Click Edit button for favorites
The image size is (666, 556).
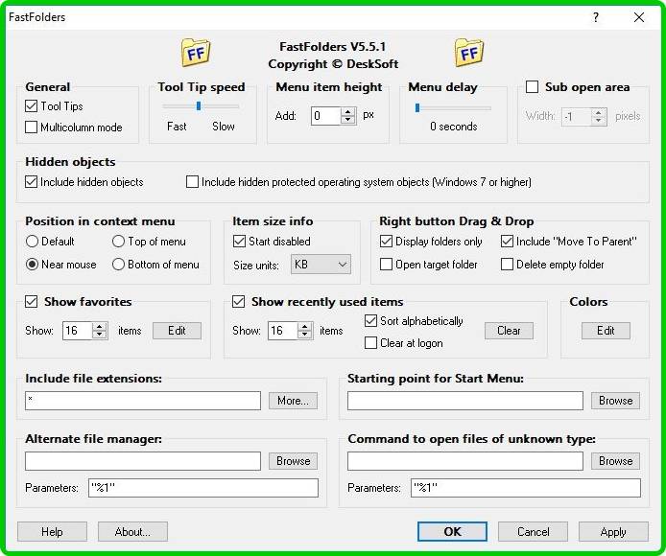[x=177, y=331]
